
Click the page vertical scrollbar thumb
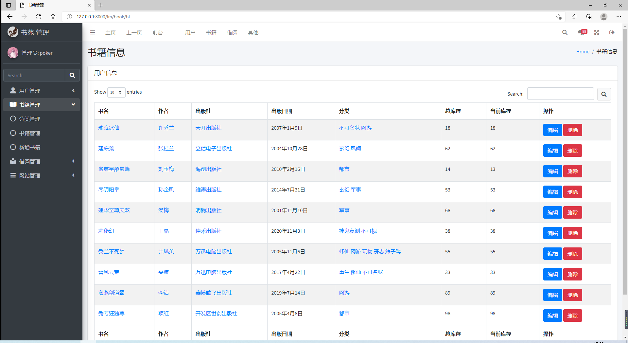(x=625, y=161)
